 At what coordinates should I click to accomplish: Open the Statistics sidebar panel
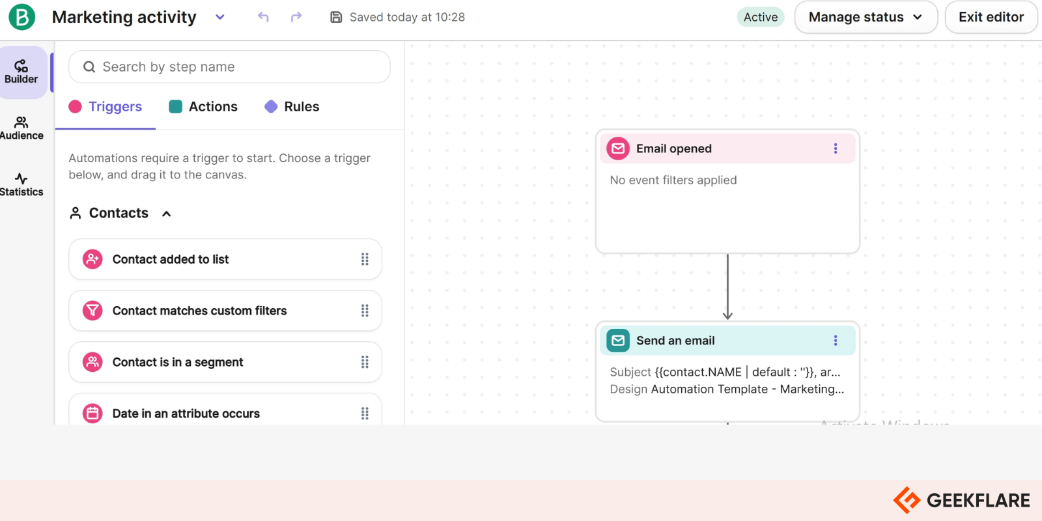[x=21, y=185]
